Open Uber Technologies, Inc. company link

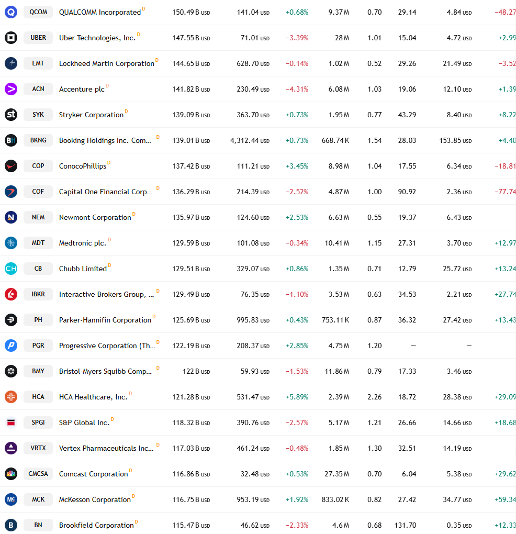(x=97, y=38)
